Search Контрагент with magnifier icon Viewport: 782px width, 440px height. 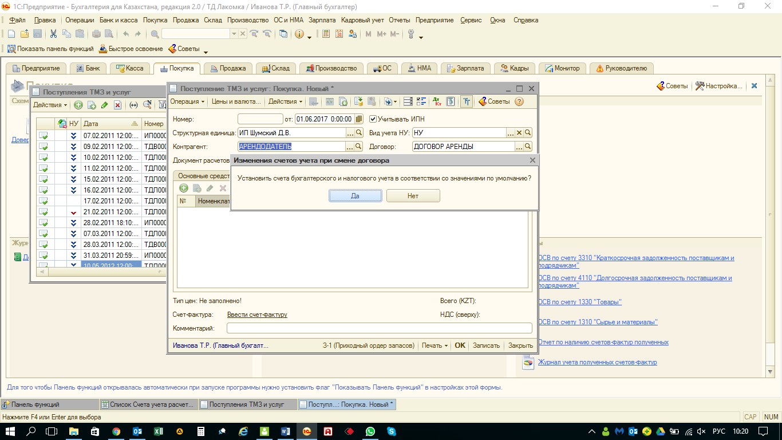pyautogui.click(x=360, y=147)
